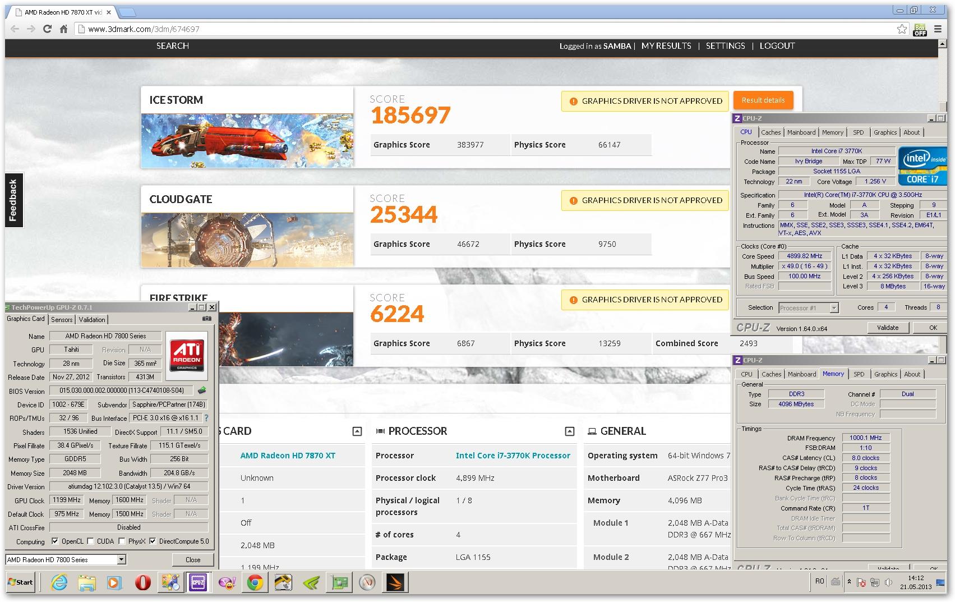Open the Chrome menu hamburger icon
Viewport: 955px width, 602px height.
pos(938,29)
